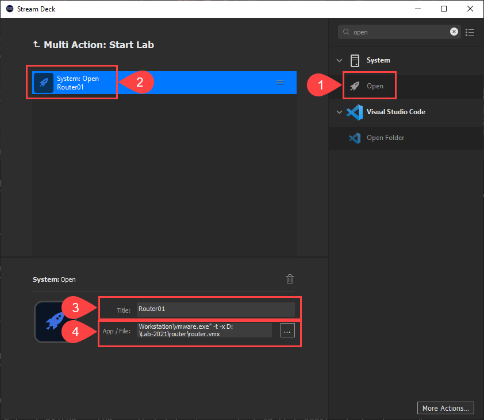Grab the reorder handle on the Router01 row

tap(280, 83)
